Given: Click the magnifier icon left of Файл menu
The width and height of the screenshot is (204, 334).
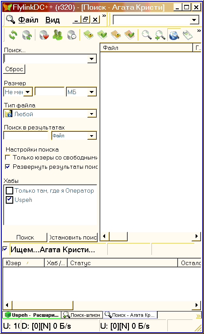Looking at the screenshot, I should pyautogui.click(x=11, y=19).
